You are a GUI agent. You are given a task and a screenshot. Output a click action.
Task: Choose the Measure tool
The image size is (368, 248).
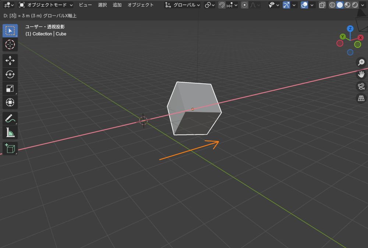coord(10,132)
